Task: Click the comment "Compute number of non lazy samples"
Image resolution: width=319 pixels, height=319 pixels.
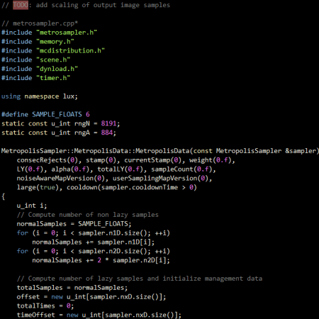Action: tap(88, 215)
